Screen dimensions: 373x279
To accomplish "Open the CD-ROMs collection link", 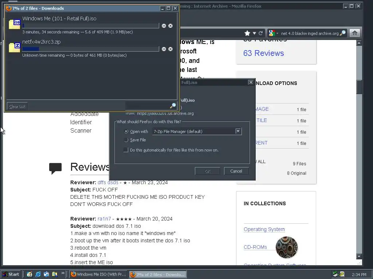I will click(255, 247).
